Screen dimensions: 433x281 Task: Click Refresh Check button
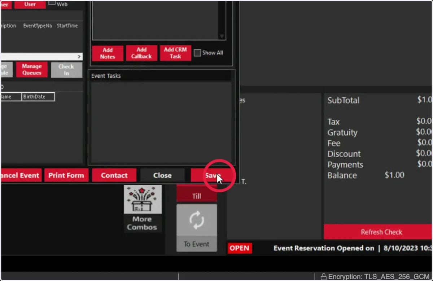(378, 232)
